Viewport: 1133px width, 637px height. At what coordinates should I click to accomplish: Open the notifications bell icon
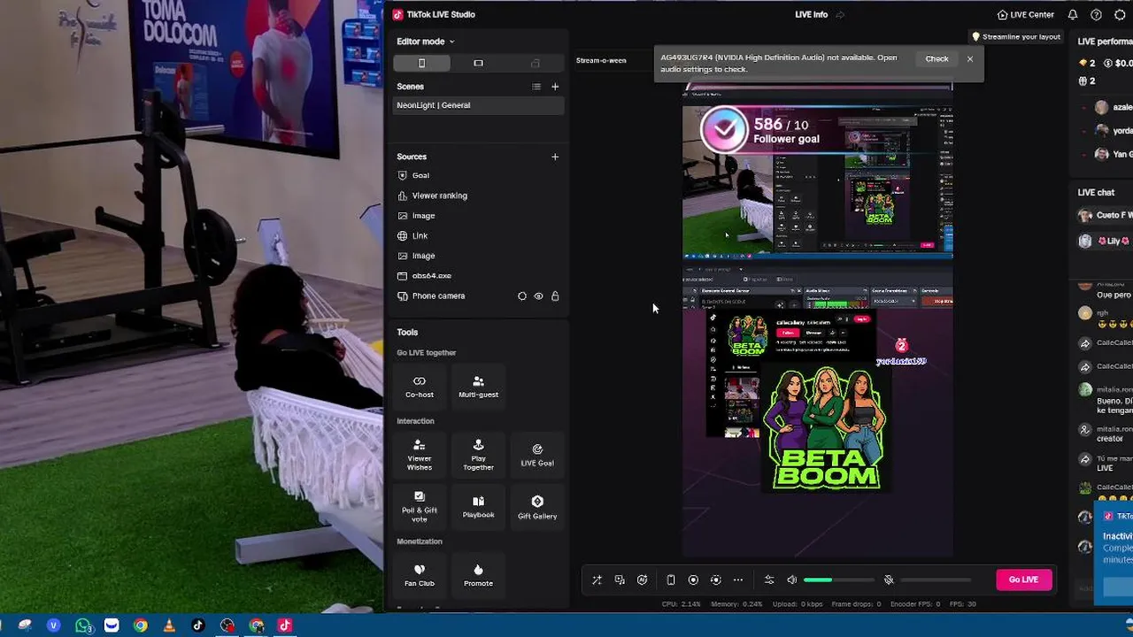pyautogui.click(x=1073, y=15)
